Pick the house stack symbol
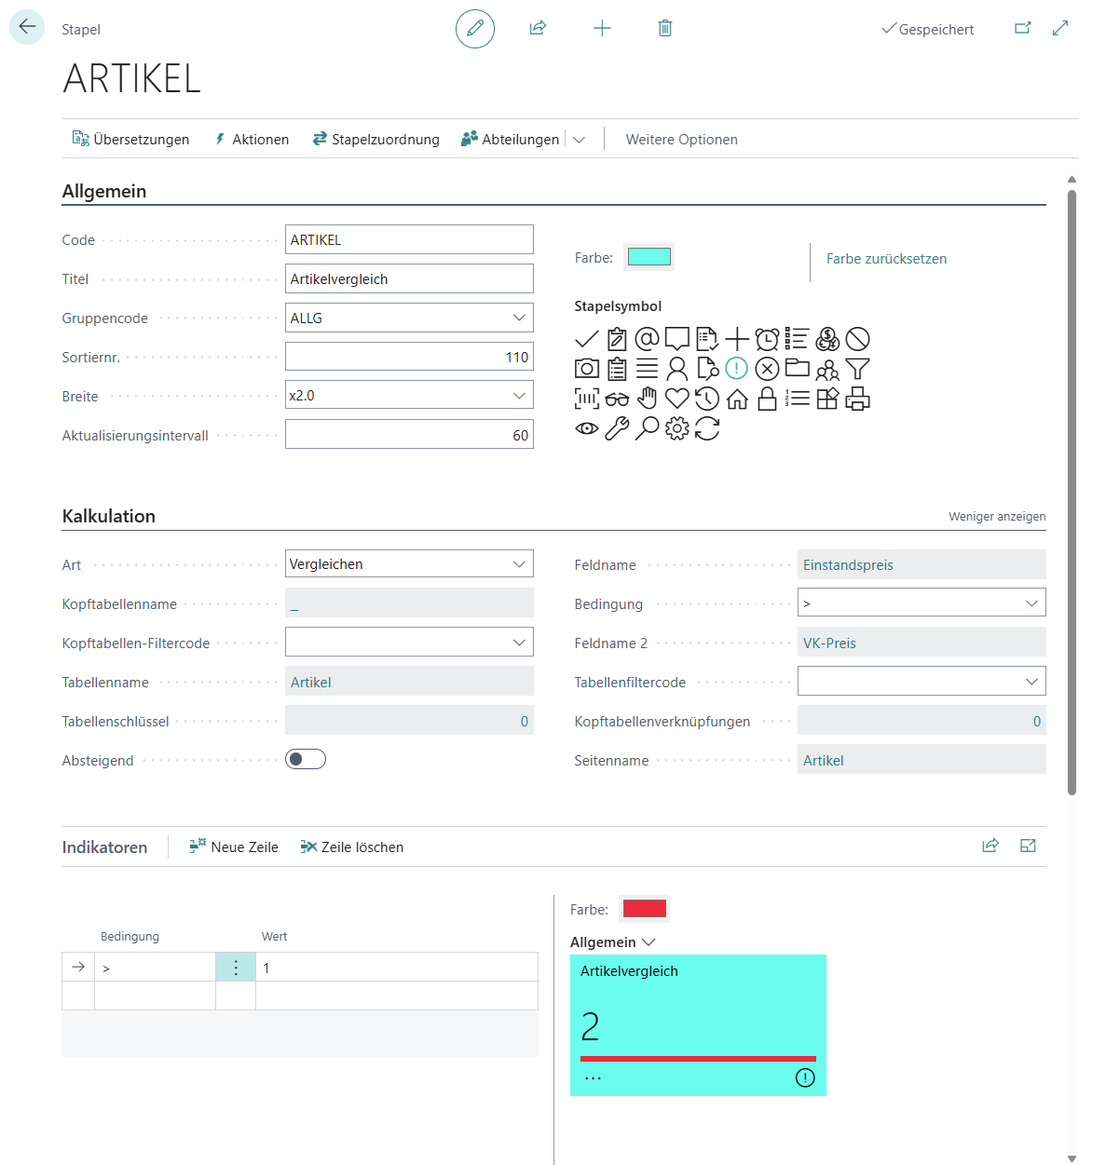 tap(737, 400)
